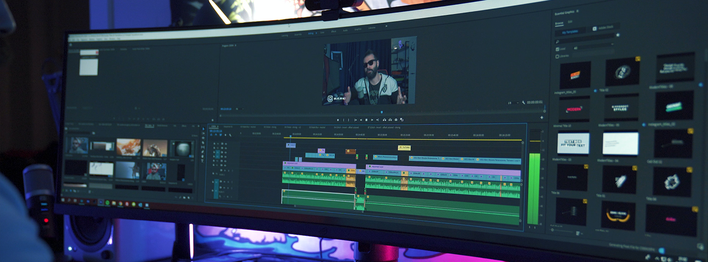
Task: Step forward one frame in Program monitor
Action: click(x=372, y=120)
